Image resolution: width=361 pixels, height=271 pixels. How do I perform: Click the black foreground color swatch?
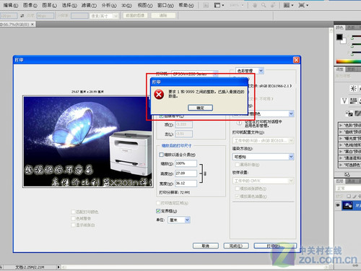[339, 37]
